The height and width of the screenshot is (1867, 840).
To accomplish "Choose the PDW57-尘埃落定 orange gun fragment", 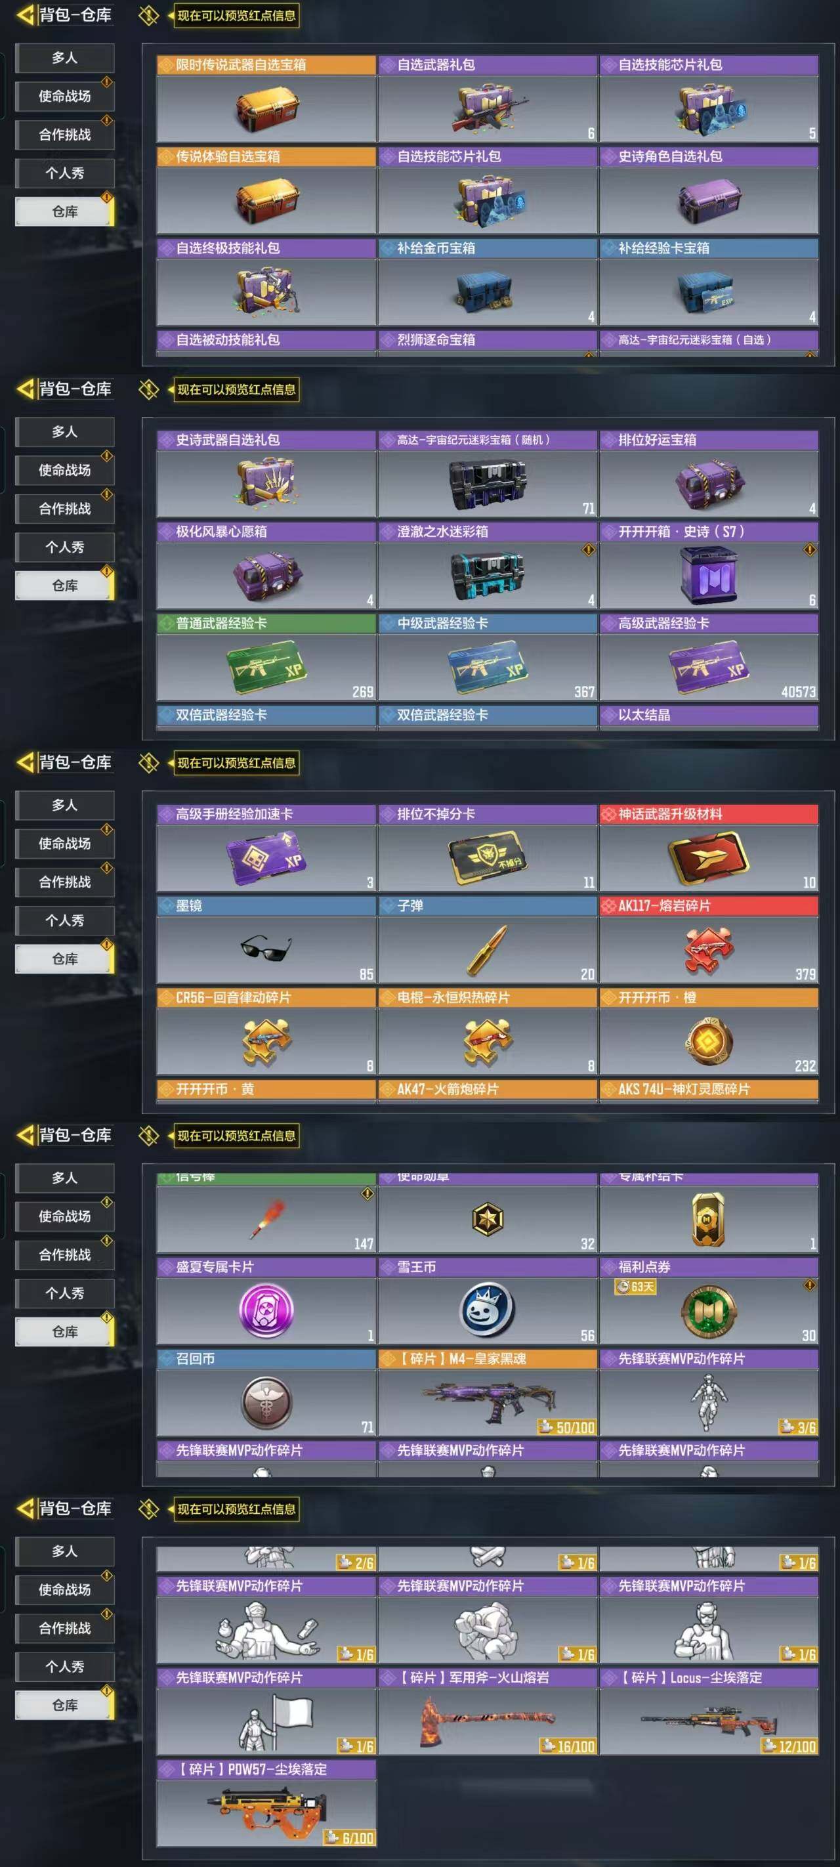I will [x=266, y=1803].
